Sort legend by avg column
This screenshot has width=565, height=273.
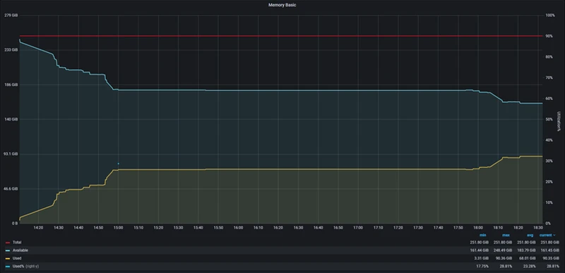[x=530, y=235]
